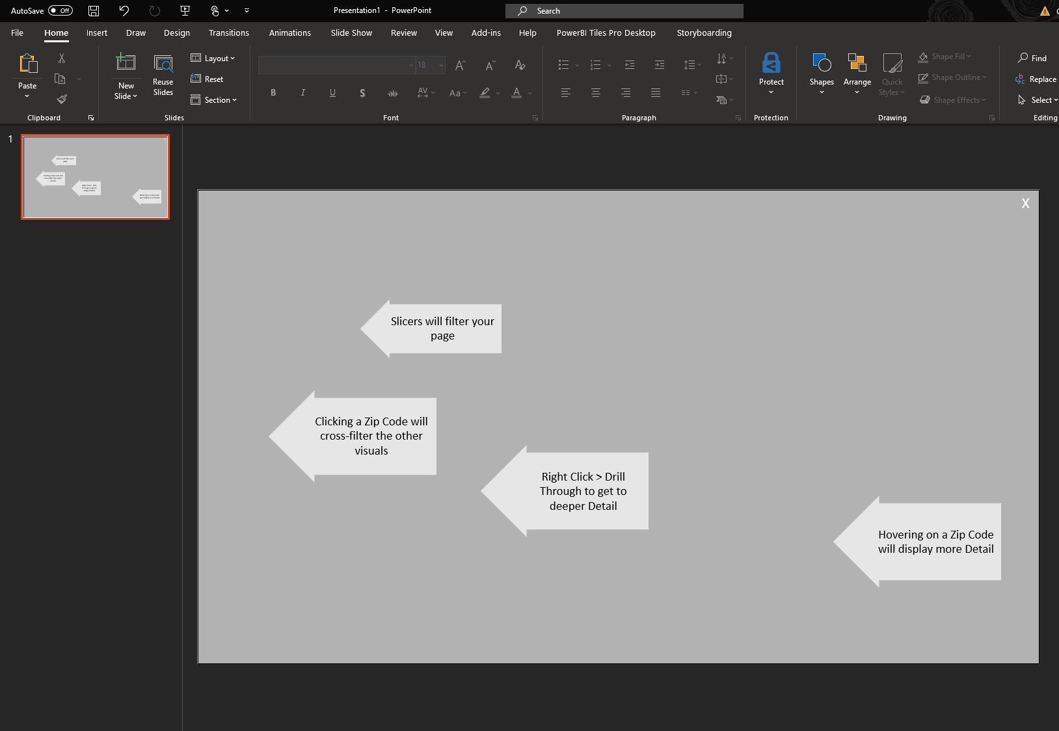The image size is (1059, 731).
Task: Open the Animations ribbon tab
Action: (290, 33)
